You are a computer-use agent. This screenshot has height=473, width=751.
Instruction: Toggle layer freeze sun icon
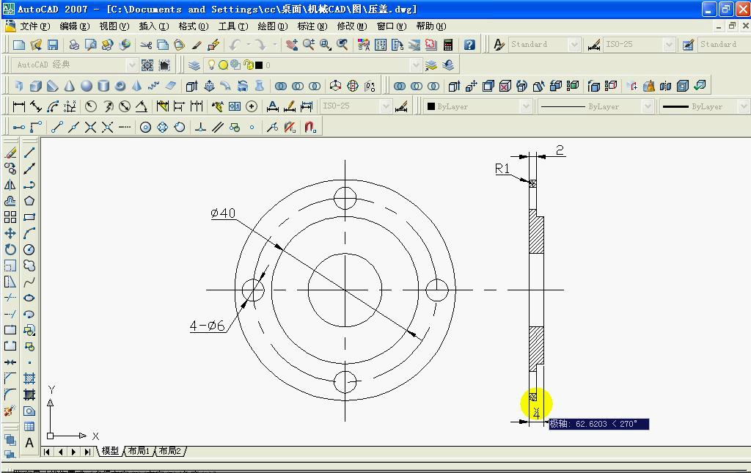224,65
